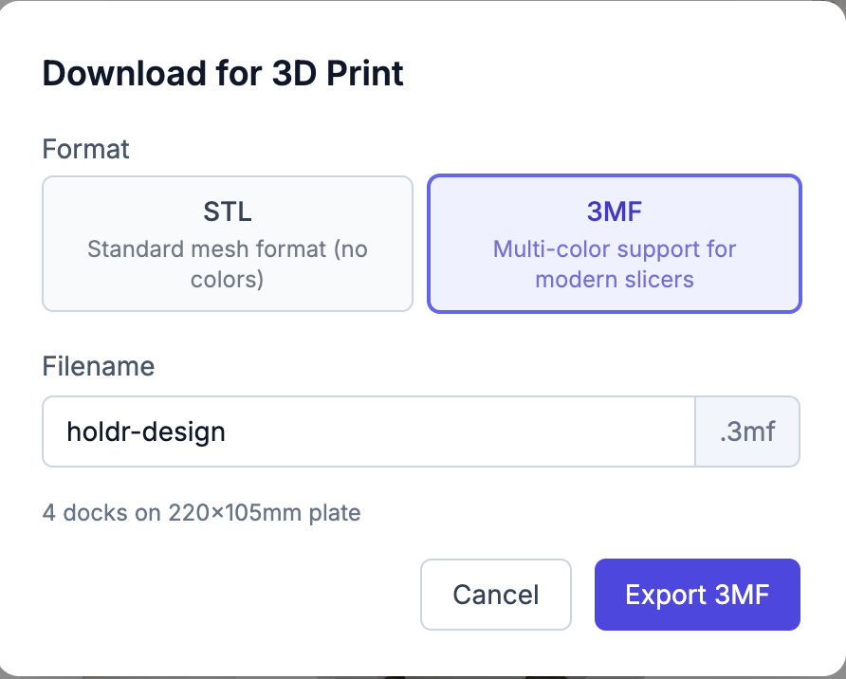The image size is (846, 679).
Task: Click the 'Download for 3D Print' dialog title
Action: point(222,73)
